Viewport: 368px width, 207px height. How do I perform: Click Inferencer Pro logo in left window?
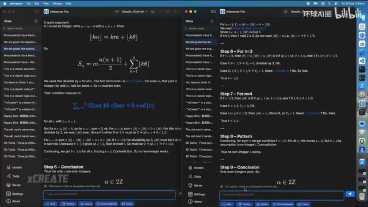(46, 11)
